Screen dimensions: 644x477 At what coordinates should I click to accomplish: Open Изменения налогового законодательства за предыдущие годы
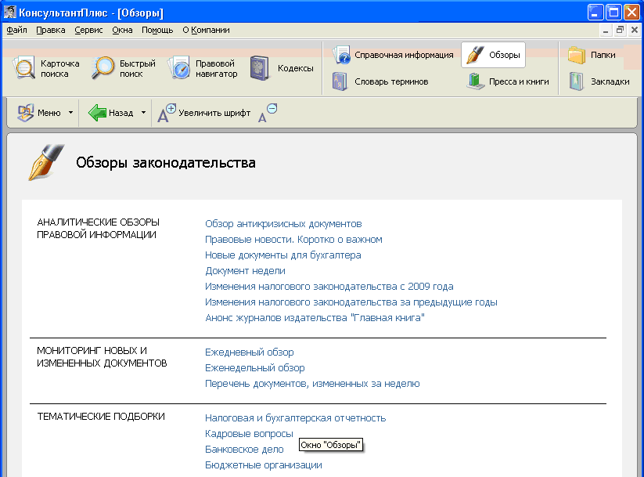tap(351, 302)
